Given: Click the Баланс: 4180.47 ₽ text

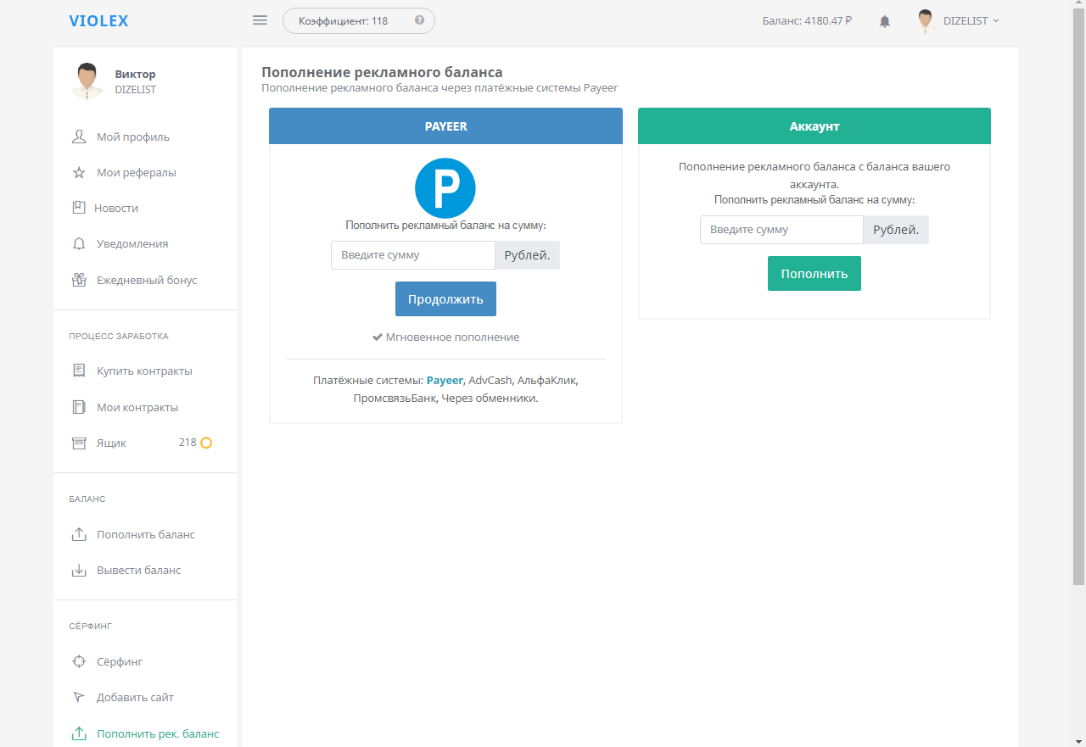Looking at the screenshot, I should 807,20.
